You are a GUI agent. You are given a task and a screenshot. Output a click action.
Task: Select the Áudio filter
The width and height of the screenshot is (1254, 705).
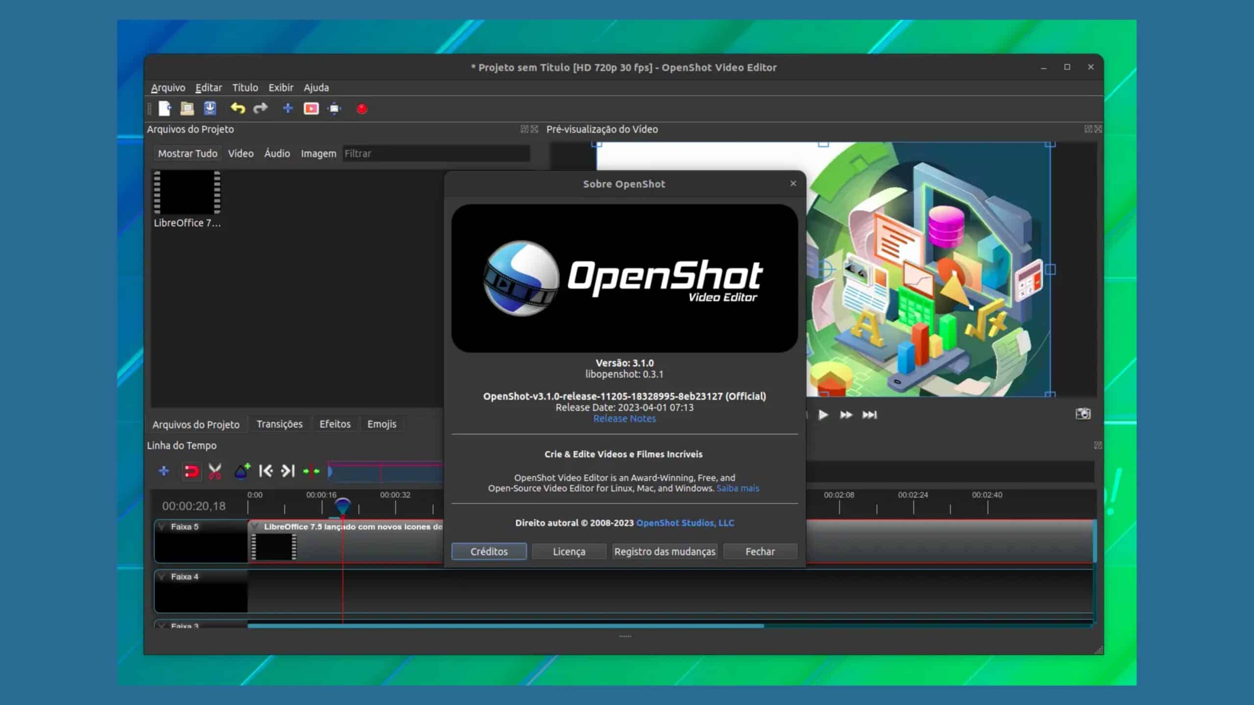277,153
